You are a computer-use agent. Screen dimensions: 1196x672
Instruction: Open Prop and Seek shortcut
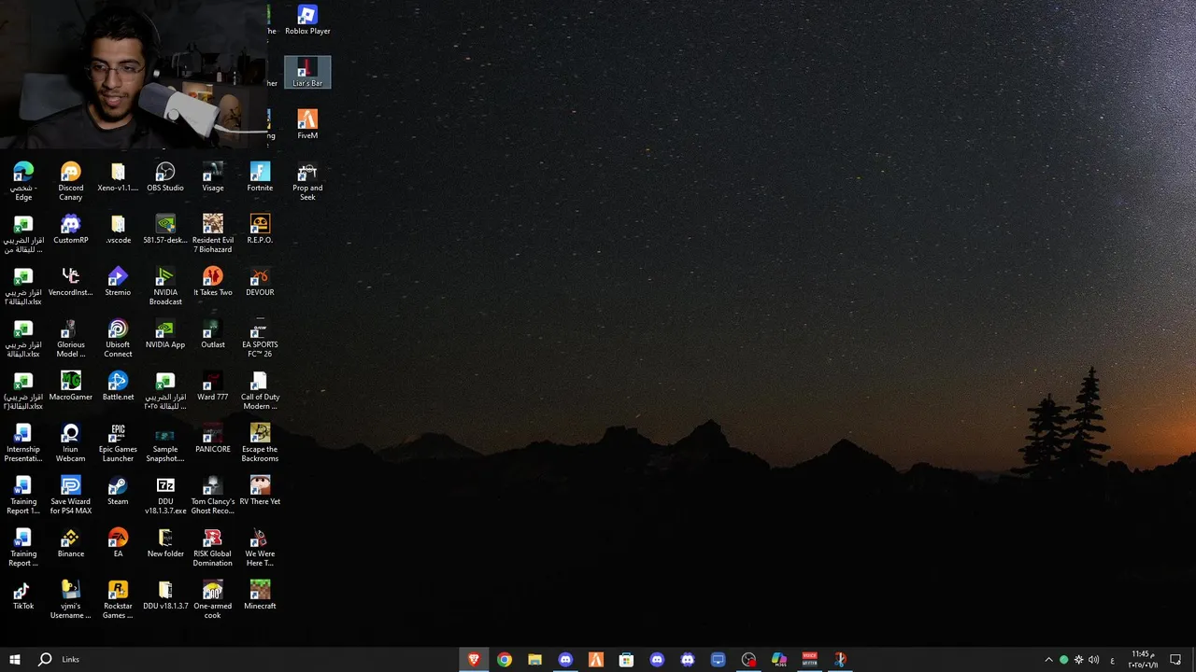click(x=307, y=181)
